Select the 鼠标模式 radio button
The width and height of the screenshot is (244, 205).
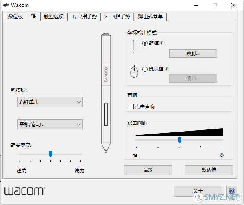point(145,69)
